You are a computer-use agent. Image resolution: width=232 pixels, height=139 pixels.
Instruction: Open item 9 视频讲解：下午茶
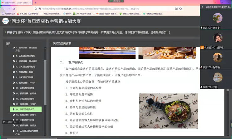click(x=24, y=83)
